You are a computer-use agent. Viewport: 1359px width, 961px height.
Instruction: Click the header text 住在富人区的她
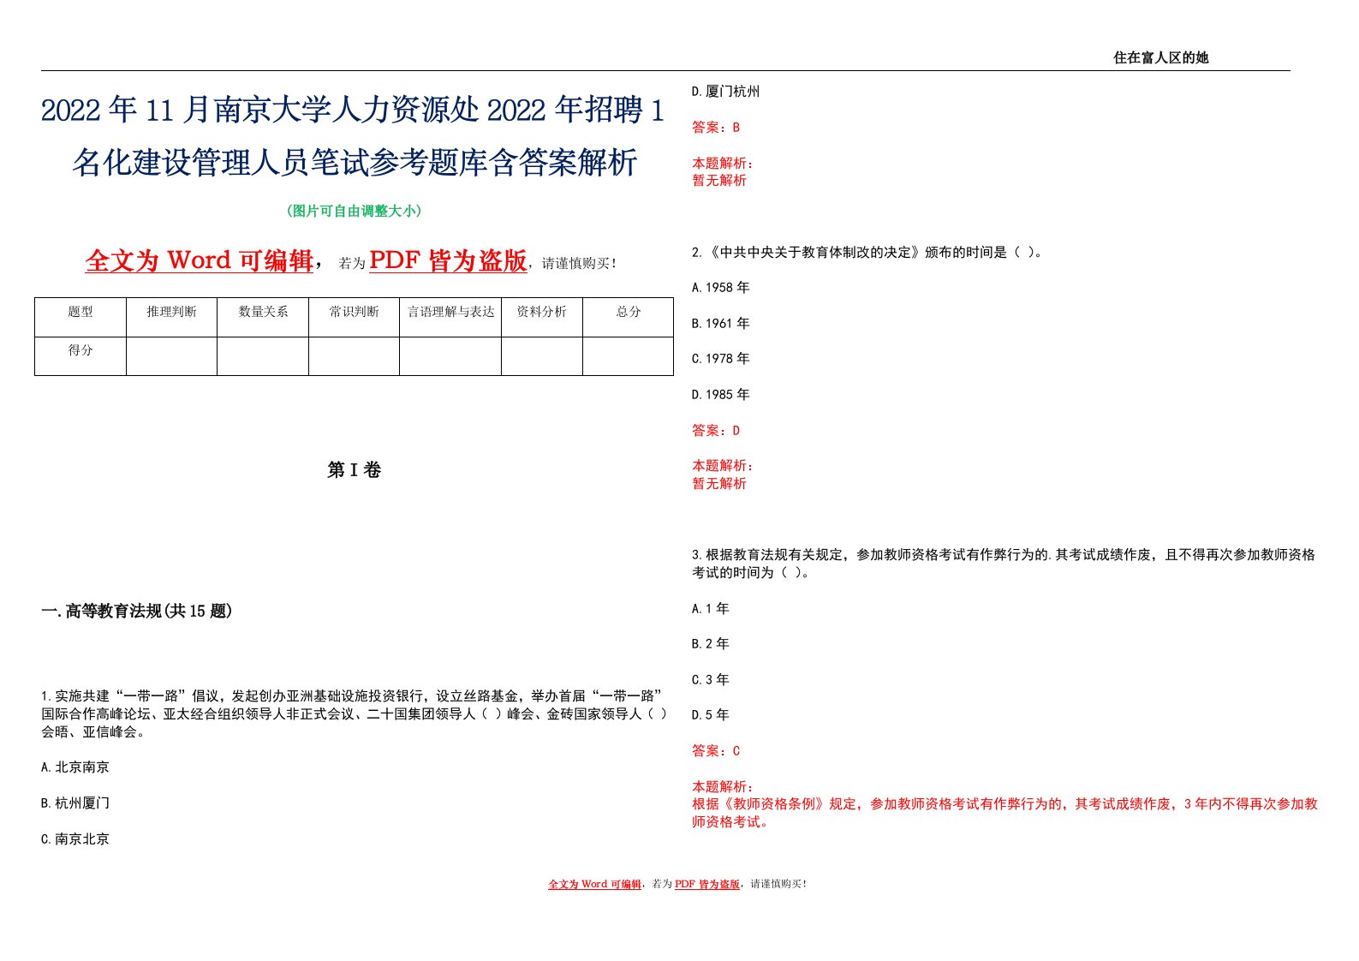tap(1160, 57)
